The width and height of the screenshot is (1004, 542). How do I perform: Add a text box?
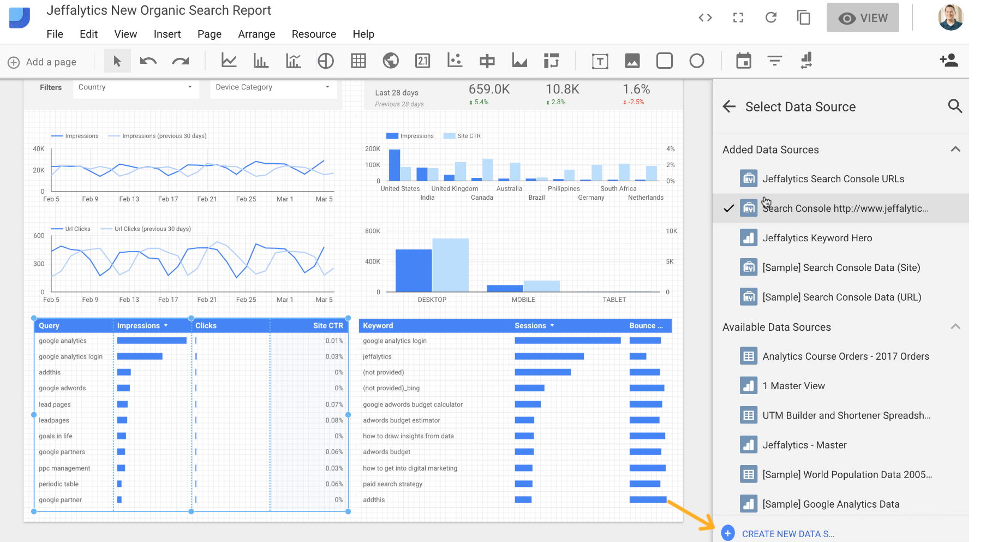600,61
